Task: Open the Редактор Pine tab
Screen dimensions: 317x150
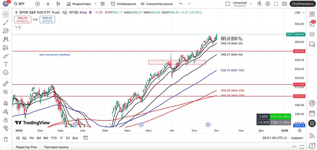Action: pyautogui.click(x=26, y=147)
